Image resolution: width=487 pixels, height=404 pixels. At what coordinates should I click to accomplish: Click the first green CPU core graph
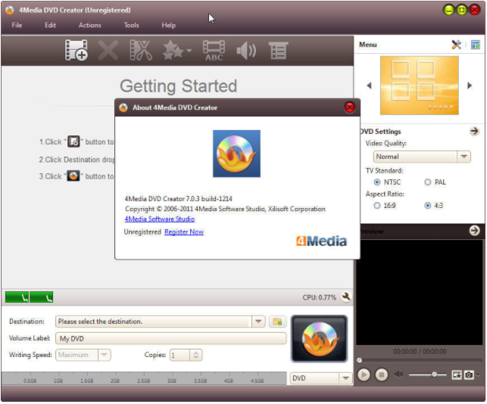click(17, 297)
